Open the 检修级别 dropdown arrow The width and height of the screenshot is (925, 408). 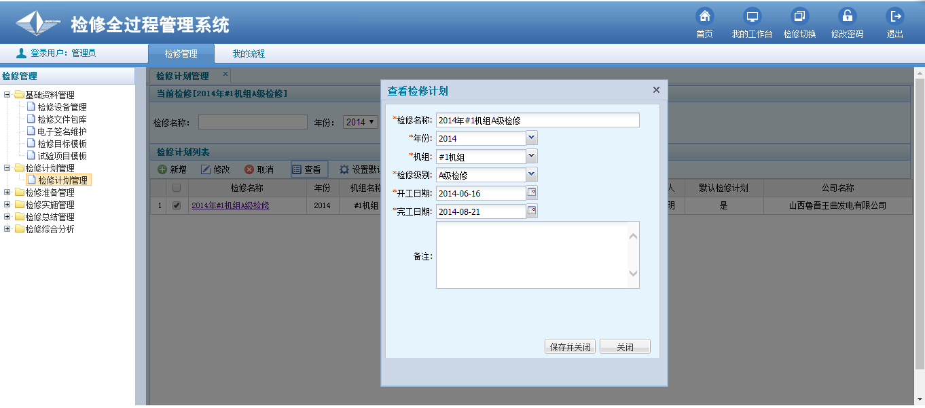[532, 175]
